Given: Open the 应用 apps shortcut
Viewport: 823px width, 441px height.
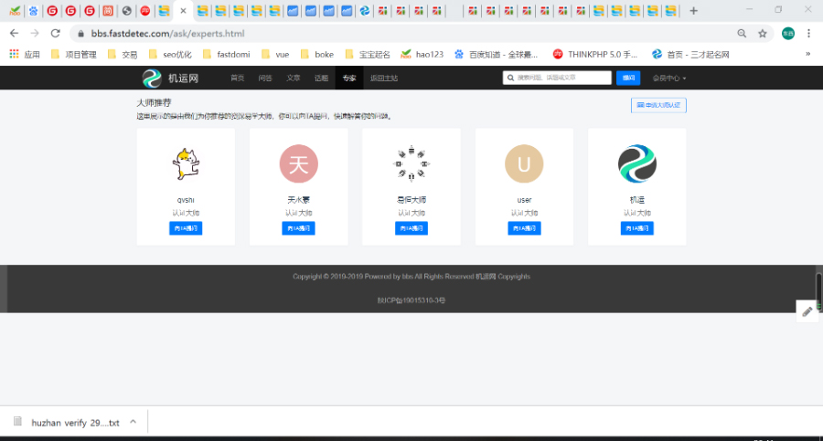Looking at the screenshot, I should 24,54.
